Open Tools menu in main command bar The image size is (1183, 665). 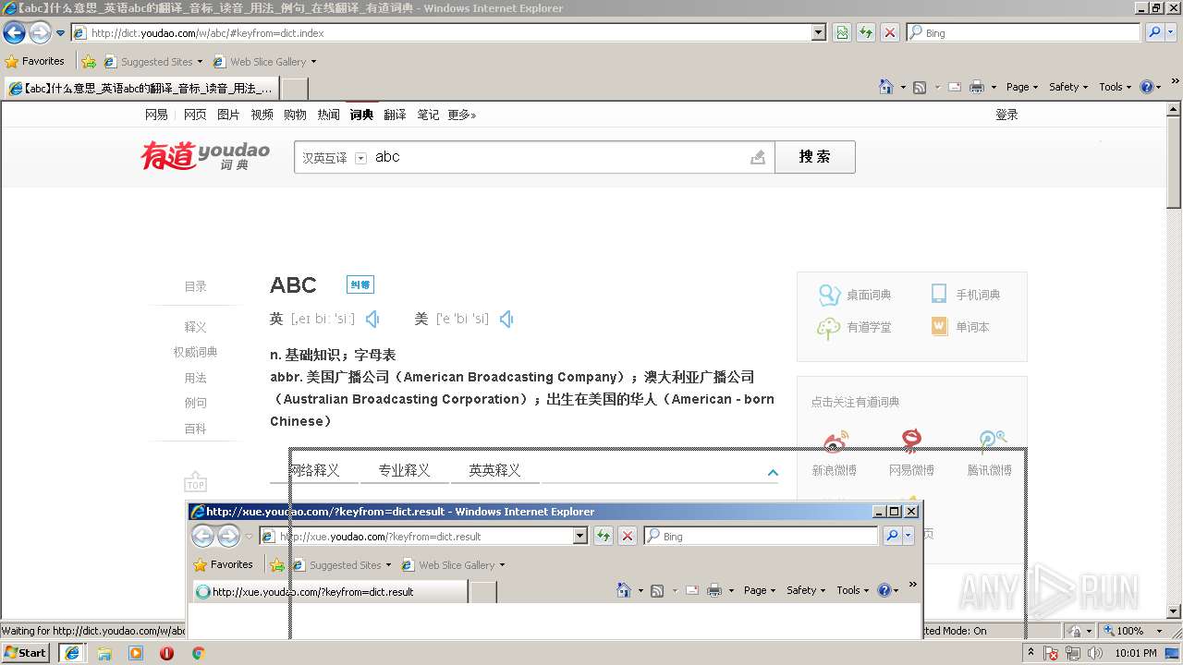(1116, 87)
